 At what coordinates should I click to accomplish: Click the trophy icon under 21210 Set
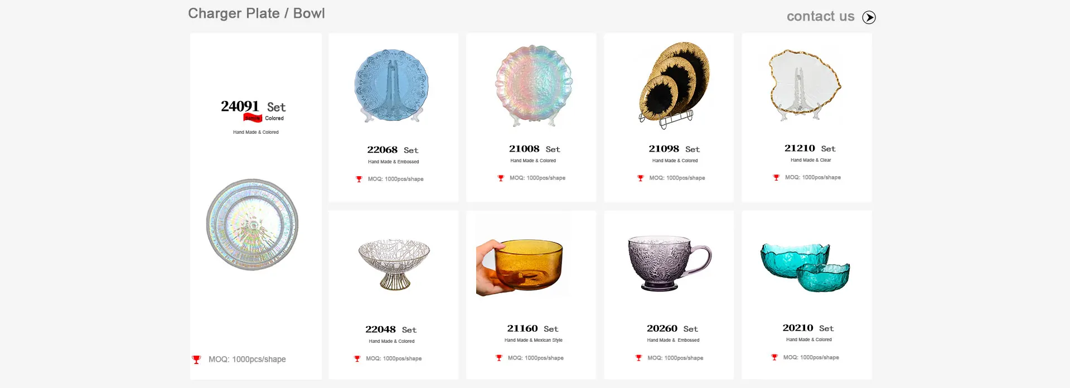(776, 177)
